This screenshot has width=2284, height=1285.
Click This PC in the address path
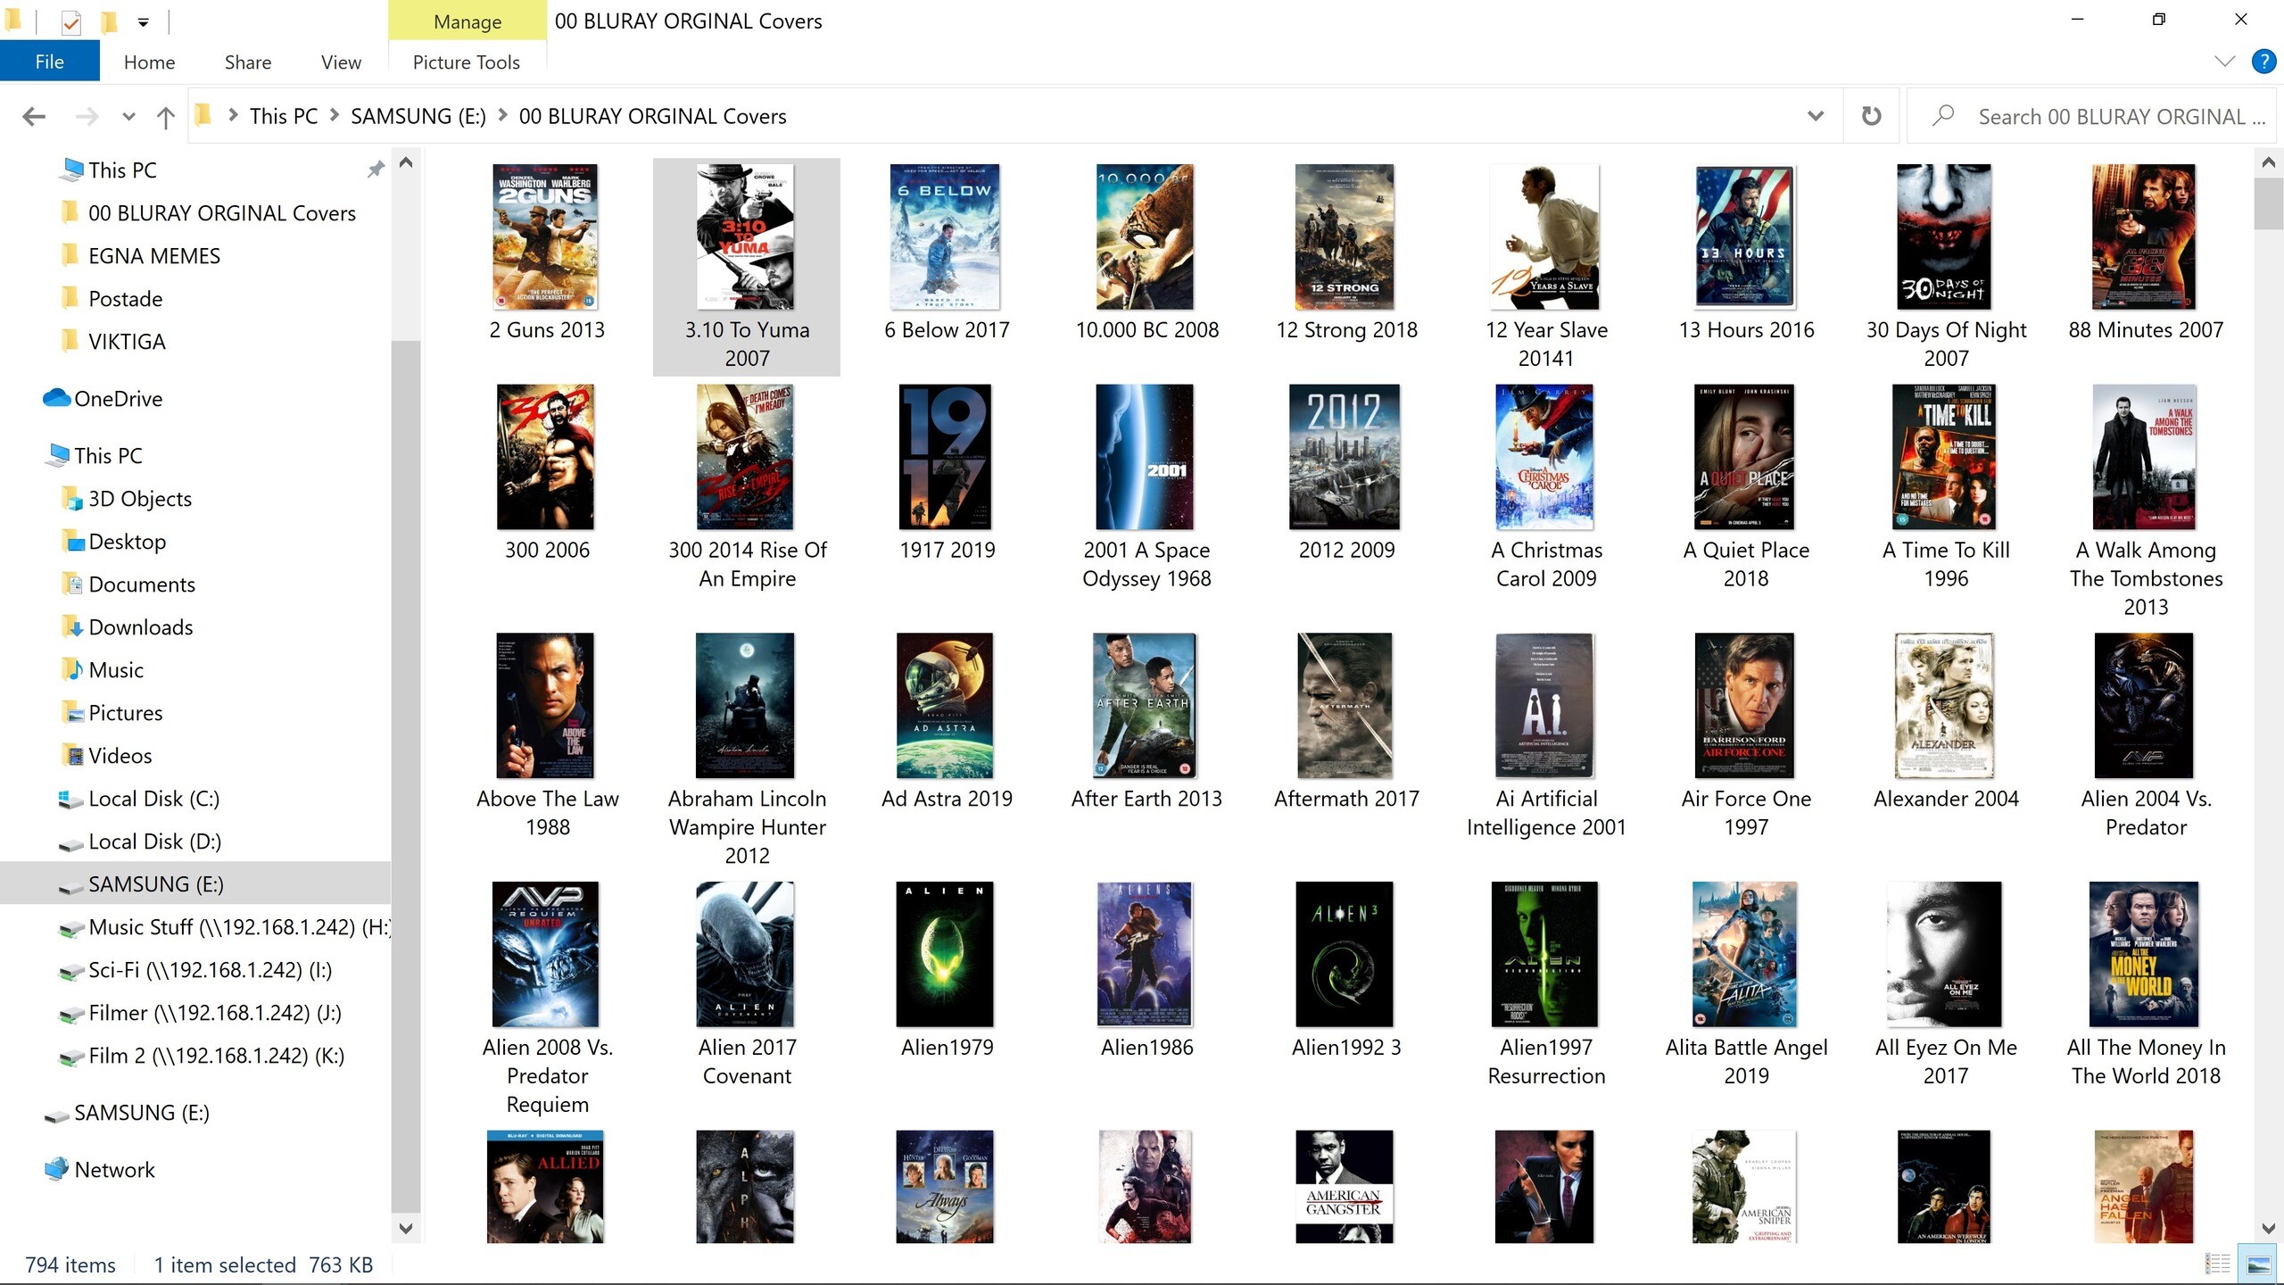click(x=284, y=116)
